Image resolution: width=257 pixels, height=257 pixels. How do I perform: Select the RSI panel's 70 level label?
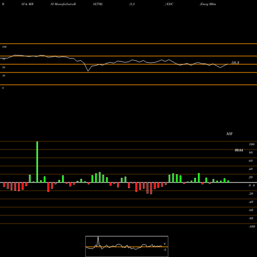4,59
